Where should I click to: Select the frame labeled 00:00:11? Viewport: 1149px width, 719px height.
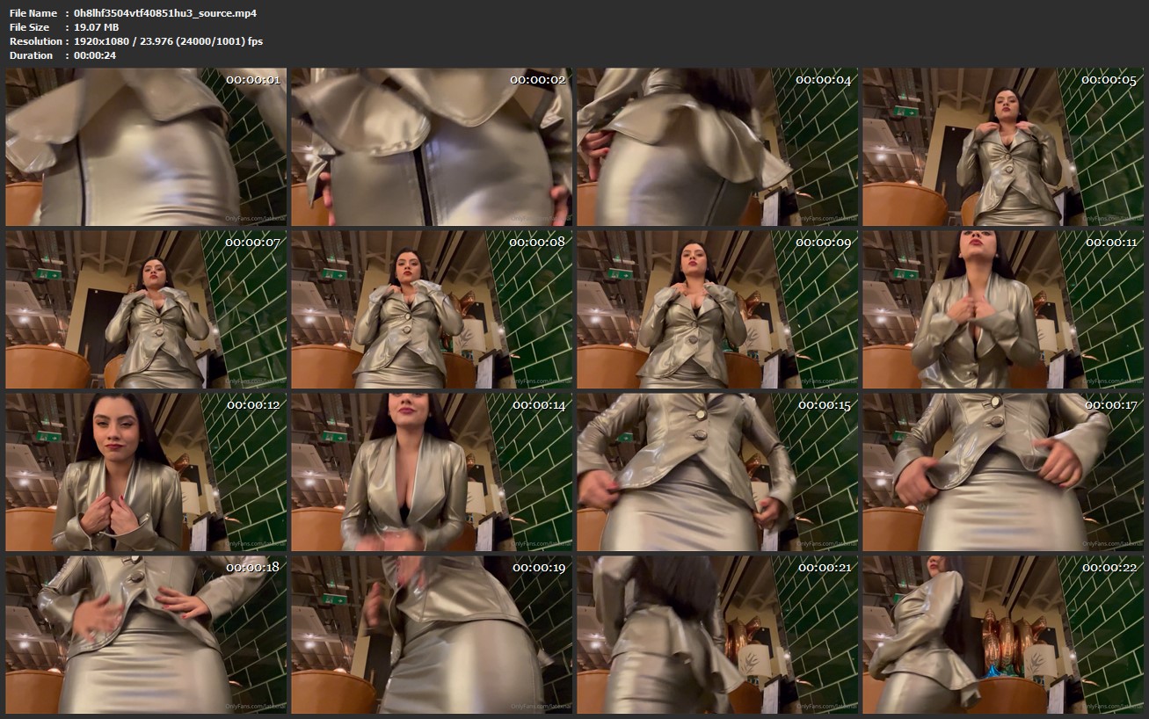coord(1002,309)
